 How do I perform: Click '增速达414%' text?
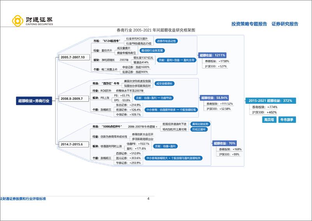pyautogui.click(x=141, y=62)
